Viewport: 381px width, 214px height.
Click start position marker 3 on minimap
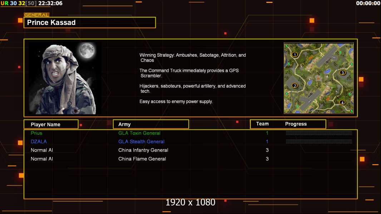click(343, 72)
